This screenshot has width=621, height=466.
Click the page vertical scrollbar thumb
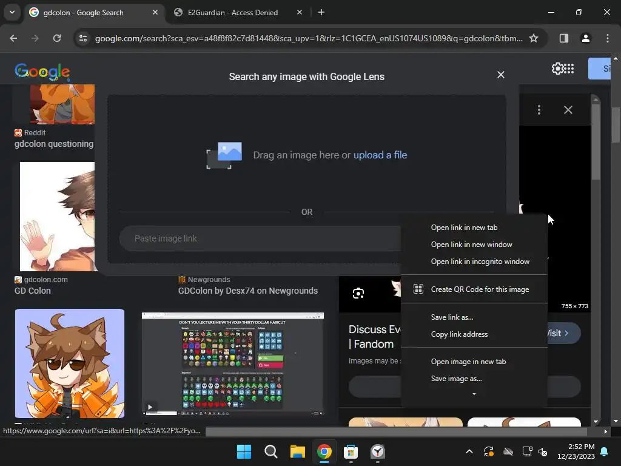(616, 124)
